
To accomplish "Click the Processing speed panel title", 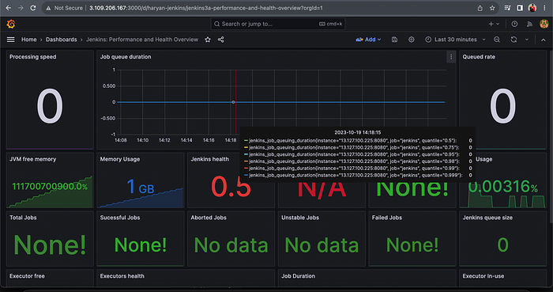I will click(x=33, y=57).
